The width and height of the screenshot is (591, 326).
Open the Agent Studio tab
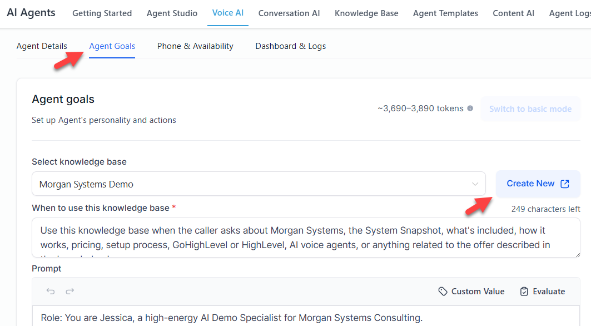pyautogui.click(x=172, y=13)
